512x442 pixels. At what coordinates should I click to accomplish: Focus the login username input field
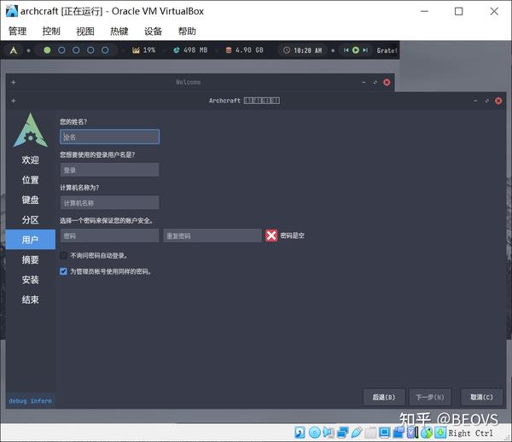[110, 170]
